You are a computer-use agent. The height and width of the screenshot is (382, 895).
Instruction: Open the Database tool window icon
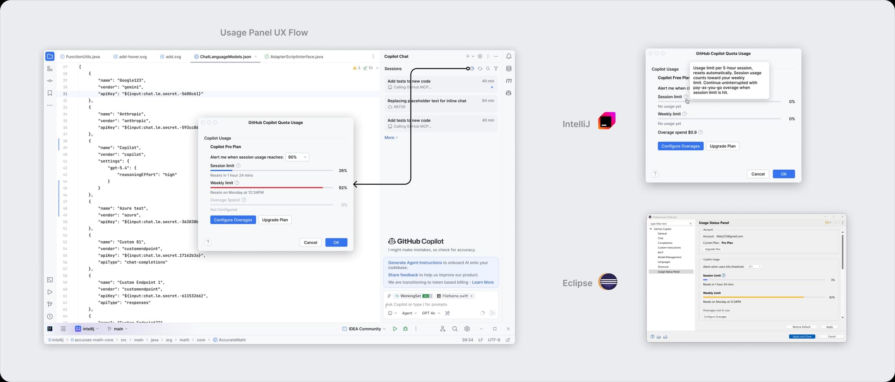click(509, 69)
